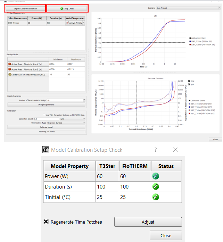Toggle ISF curve visibility checkbox
The height and width of the screenshot is (242, 223).
tap(189, 84)
